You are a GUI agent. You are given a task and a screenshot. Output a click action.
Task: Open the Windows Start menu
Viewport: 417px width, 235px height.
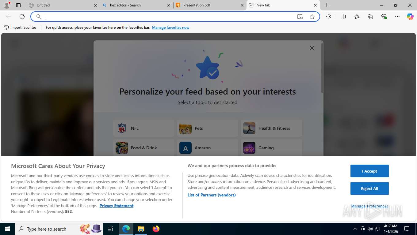click(7, 229)
